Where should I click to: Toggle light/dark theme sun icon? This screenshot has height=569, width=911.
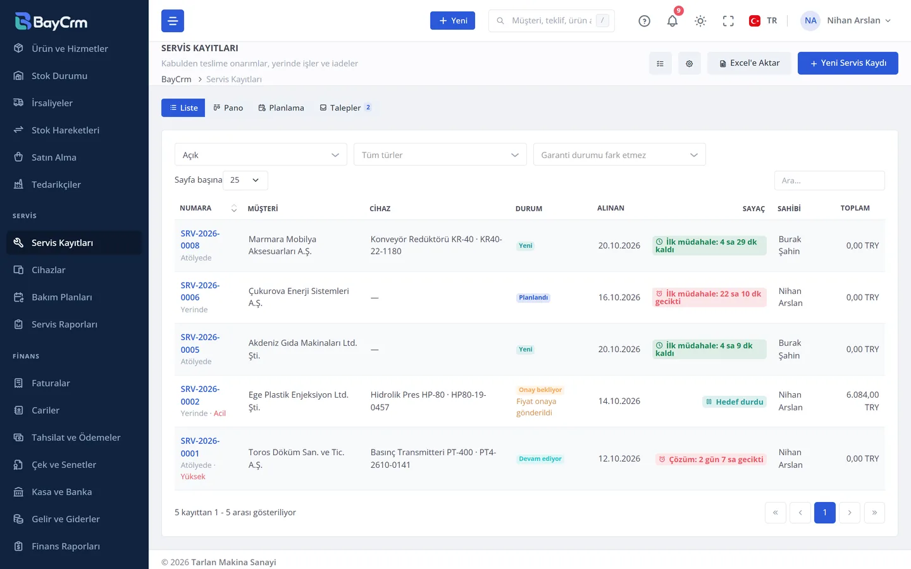700,21
